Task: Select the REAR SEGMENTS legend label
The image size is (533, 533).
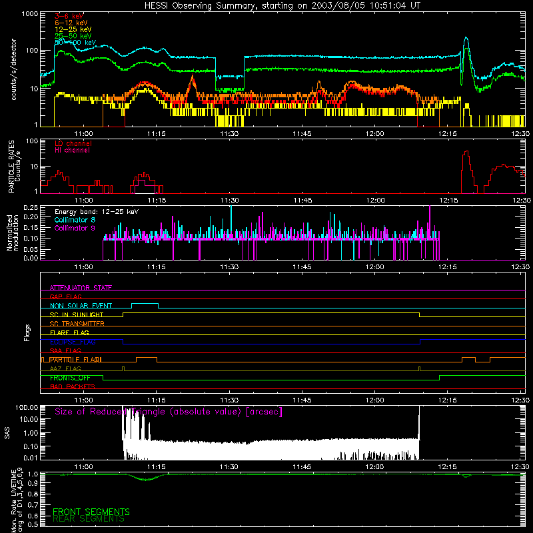Action: pos(89,519)
